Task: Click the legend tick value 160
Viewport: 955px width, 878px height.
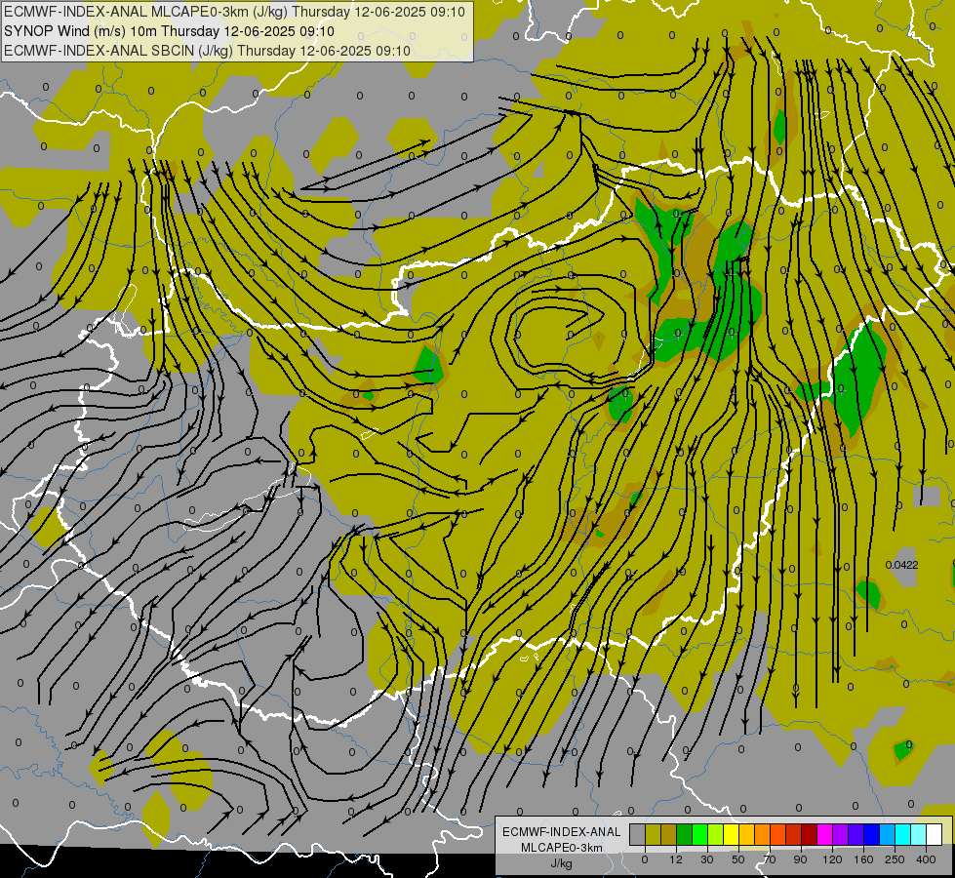Action: pyautogui.click(x=863, y=859)
